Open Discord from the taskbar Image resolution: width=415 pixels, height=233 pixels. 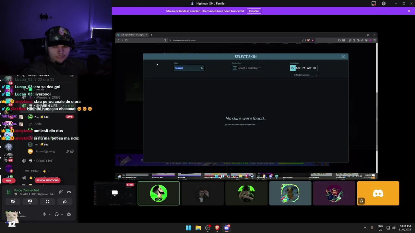pos(227,228)
